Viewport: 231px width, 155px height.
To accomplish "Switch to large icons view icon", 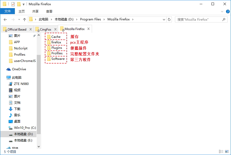I will pyautogui.click(x=227, y=151).
